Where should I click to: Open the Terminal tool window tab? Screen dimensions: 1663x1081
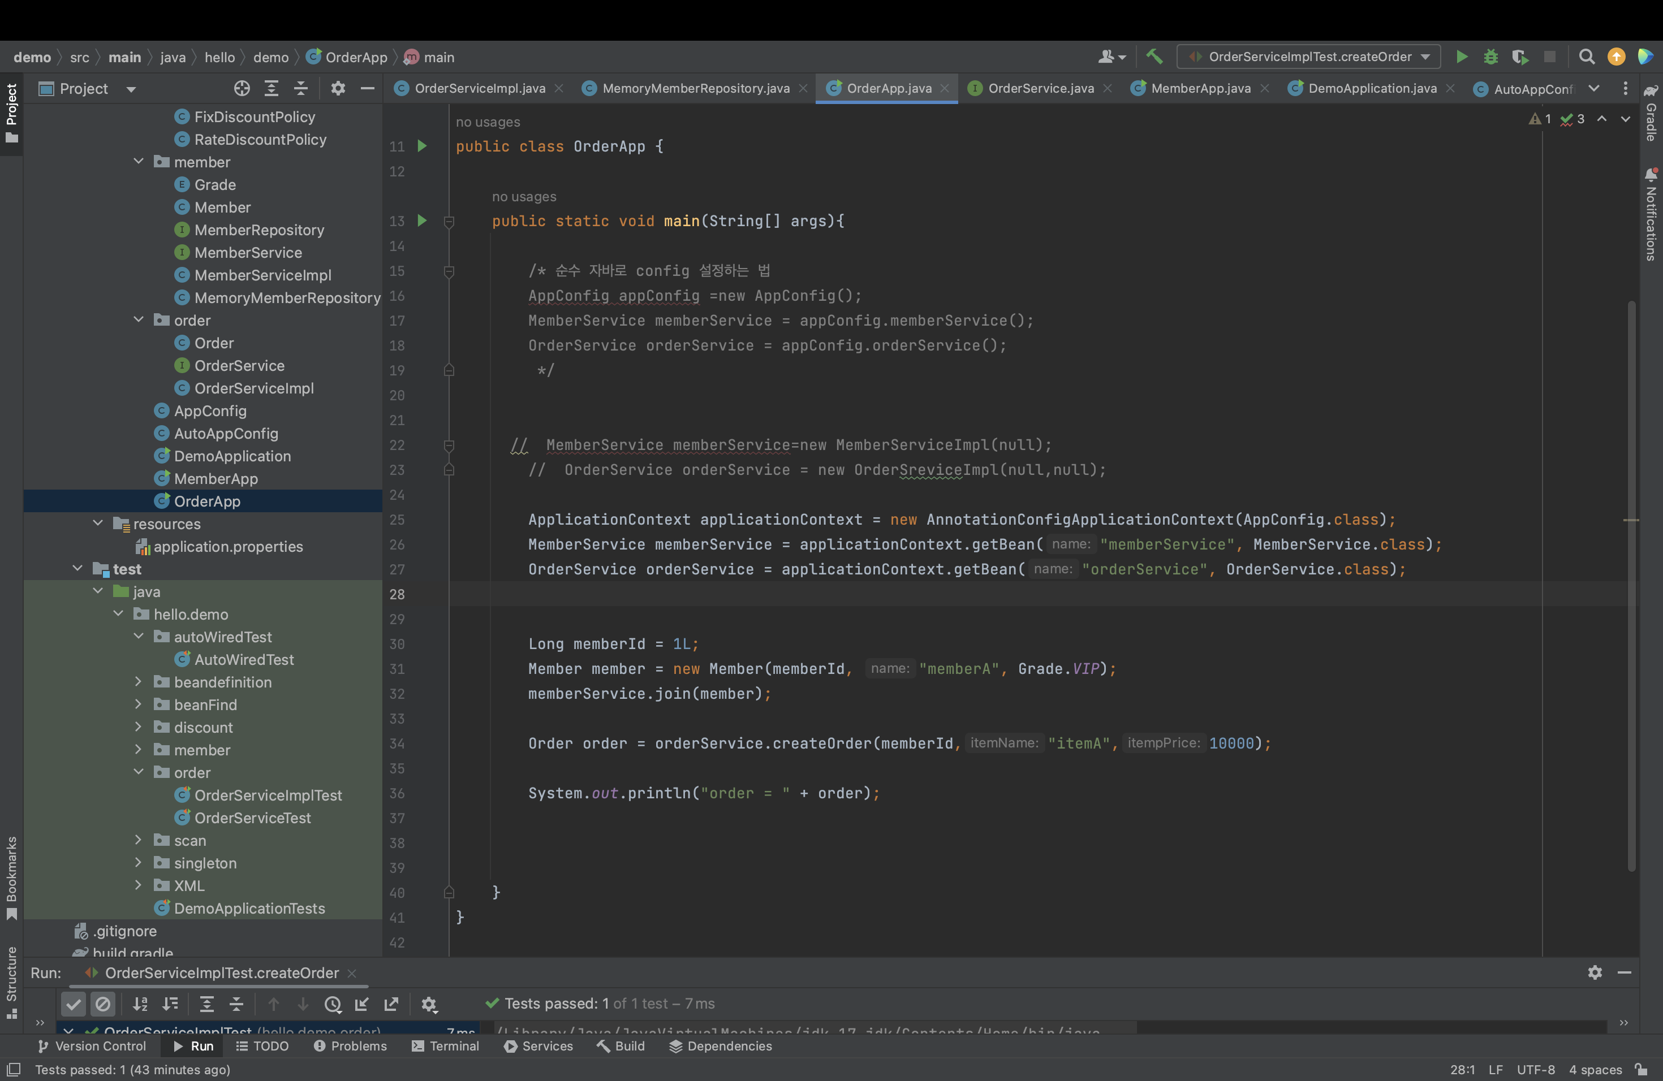click(446, 1045)
